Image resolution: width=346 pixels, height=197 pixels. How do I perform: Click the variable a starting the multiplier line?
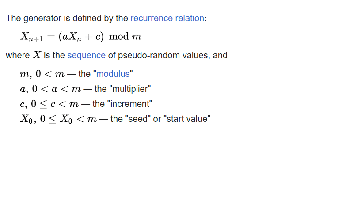point(23,89)
